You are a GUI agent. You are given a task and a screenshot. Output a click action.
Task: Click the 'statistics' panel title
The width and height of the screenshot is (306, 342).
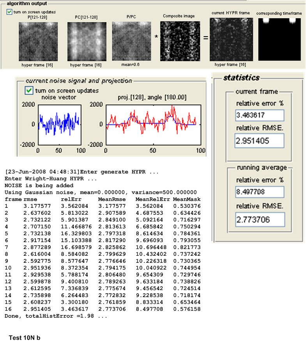point(241,78)
